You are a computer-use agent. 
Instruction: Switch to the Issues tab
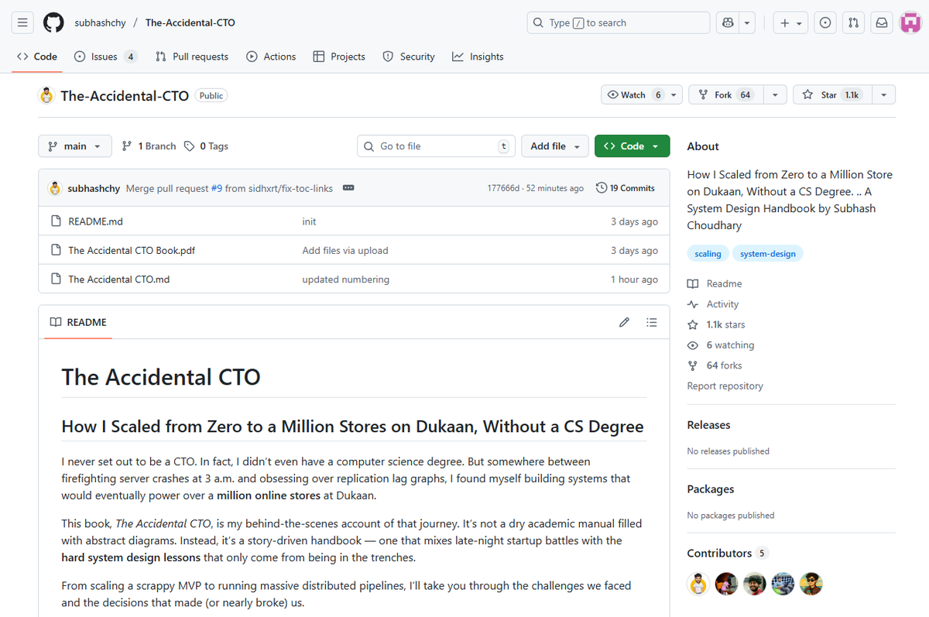[106, 57]
